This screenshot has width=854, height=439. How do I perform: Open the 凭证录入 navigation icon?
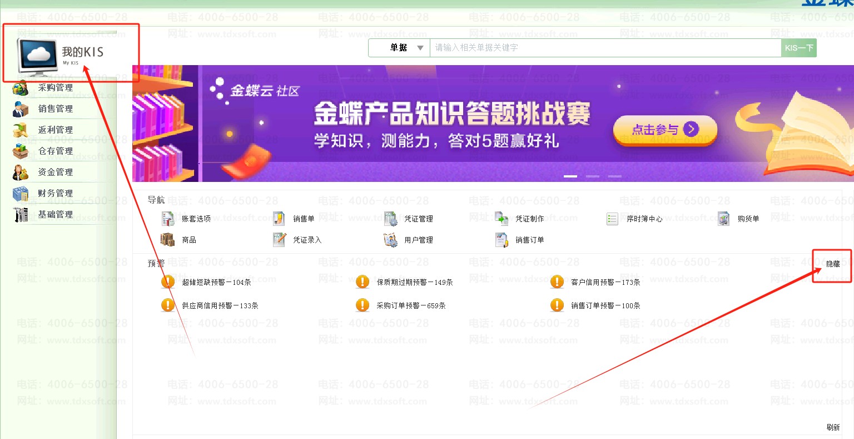tap(279, 240)
